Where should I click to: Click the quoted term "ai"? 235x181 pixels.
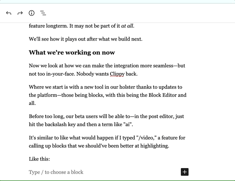(x=128, y=124)
